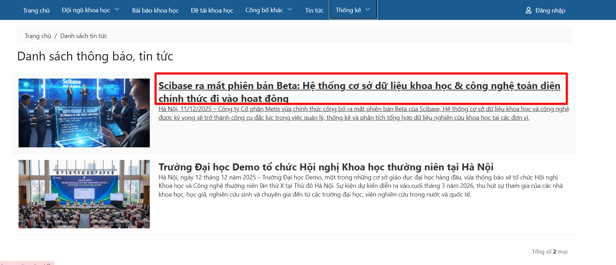Open the Trường Đại học Demo conference title
Image resolution: width=616 pixels, height=265 pixels.
click(326, 167)
